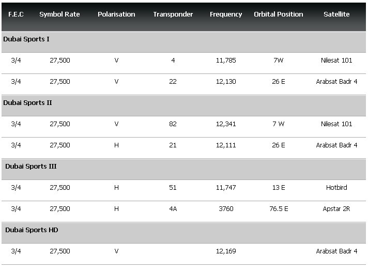The height and width of the screenshot is (271, 368).
Task: Click the Dubai Sports III section heading
Action: point(30,167)
